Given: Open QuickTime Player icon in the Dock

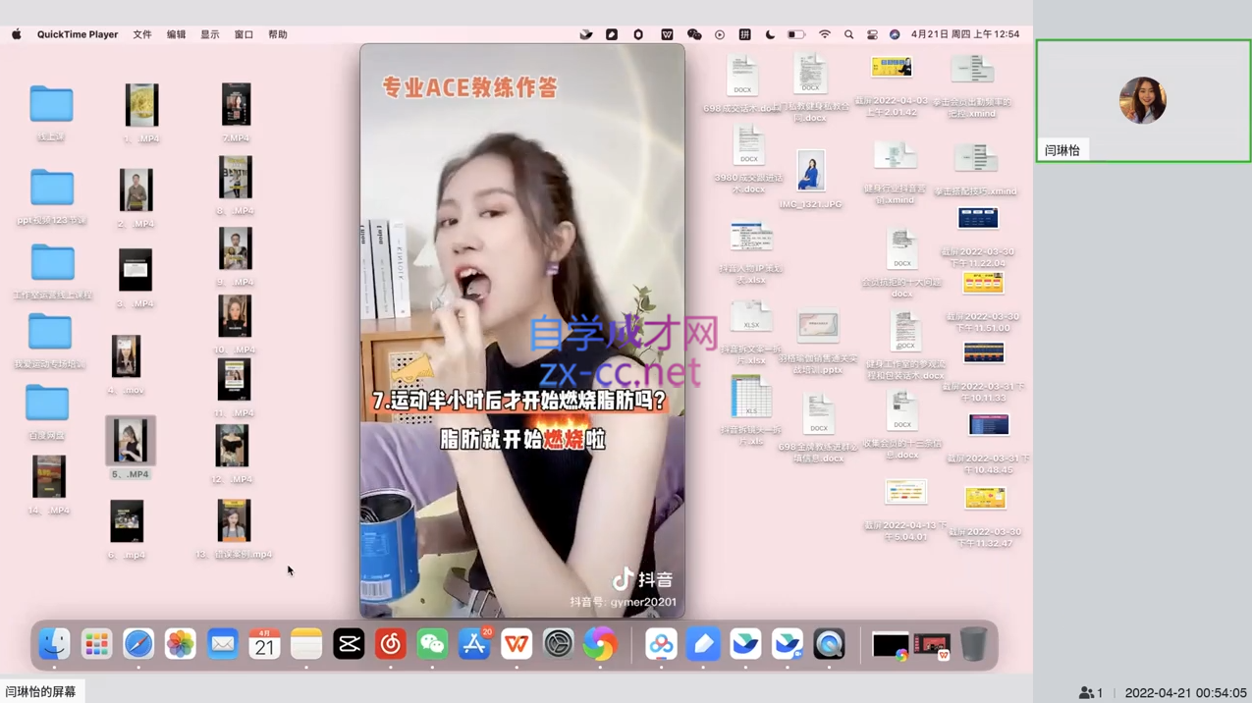Looking at the screenshot, I should pyautogui.click(x=829, y=644).
